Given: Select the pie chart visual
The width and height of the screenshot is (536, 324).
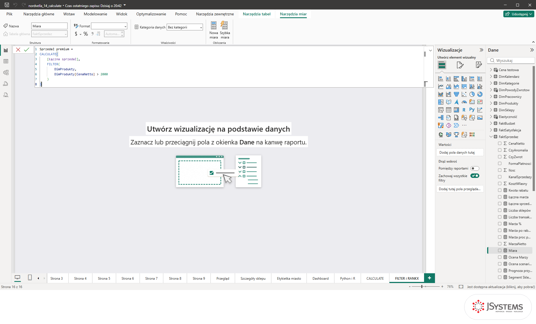Looking at the screenshot, I should (472, 94).
